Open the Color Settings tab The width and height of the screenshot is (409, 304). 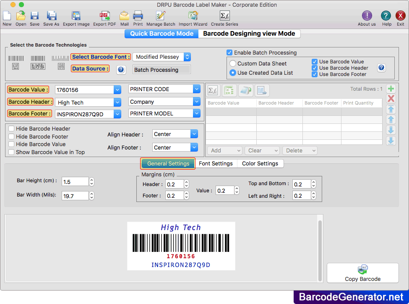click(x=260, y=163)
